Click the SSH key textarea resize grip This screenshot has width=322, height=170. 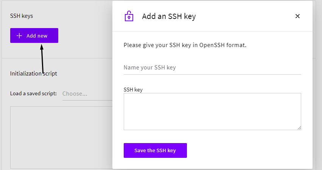click(299, 128)
